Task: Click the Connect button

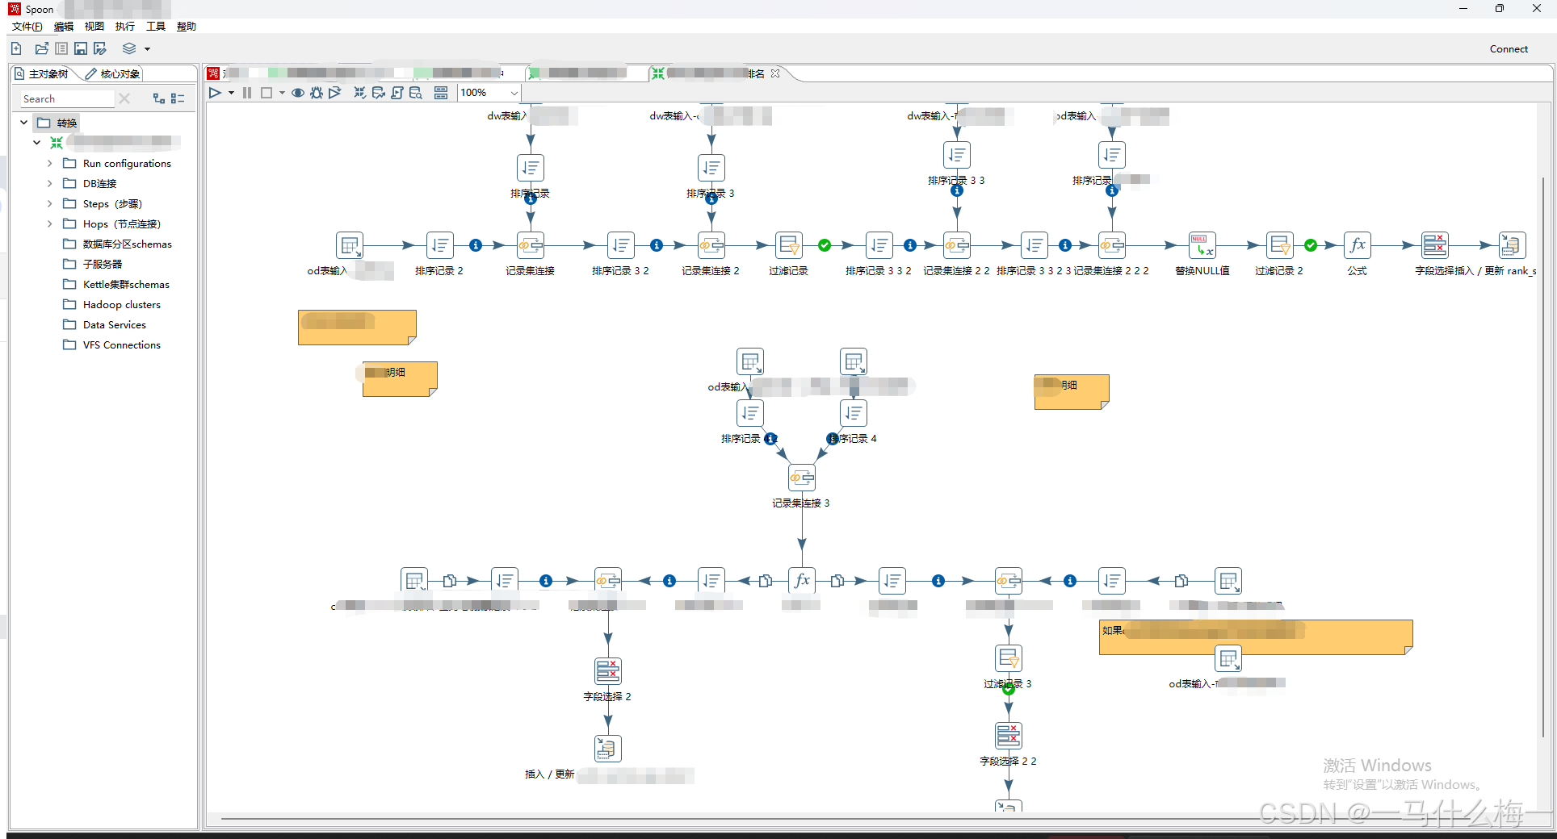Action: (x=1509, y=49)
